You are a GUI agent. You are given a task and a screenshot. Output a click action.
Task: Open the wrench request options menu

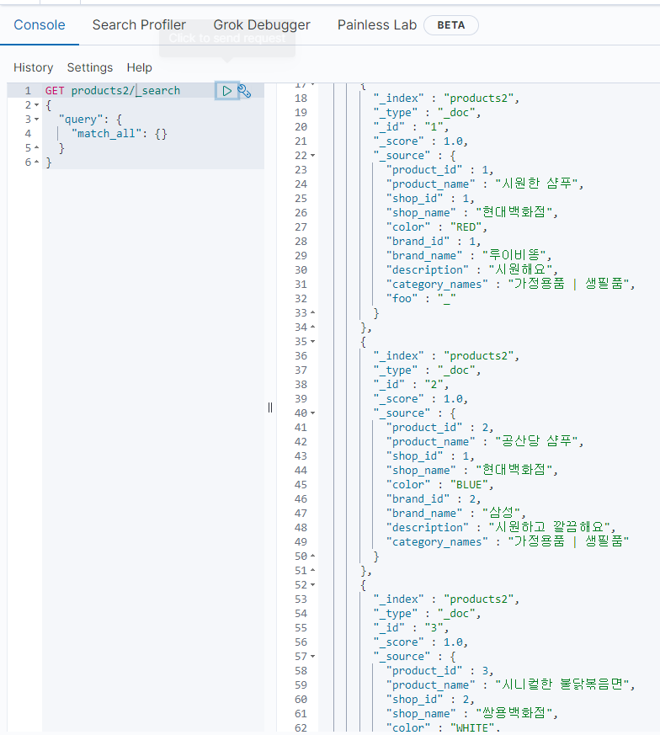click(245, 91)
